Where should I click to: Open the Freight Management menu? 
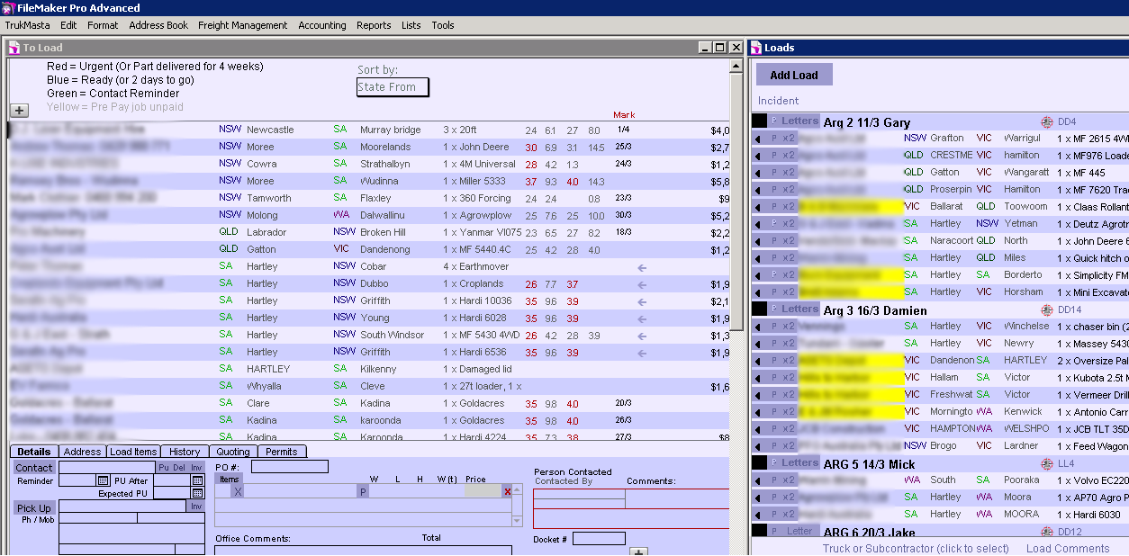click(243, 25)
